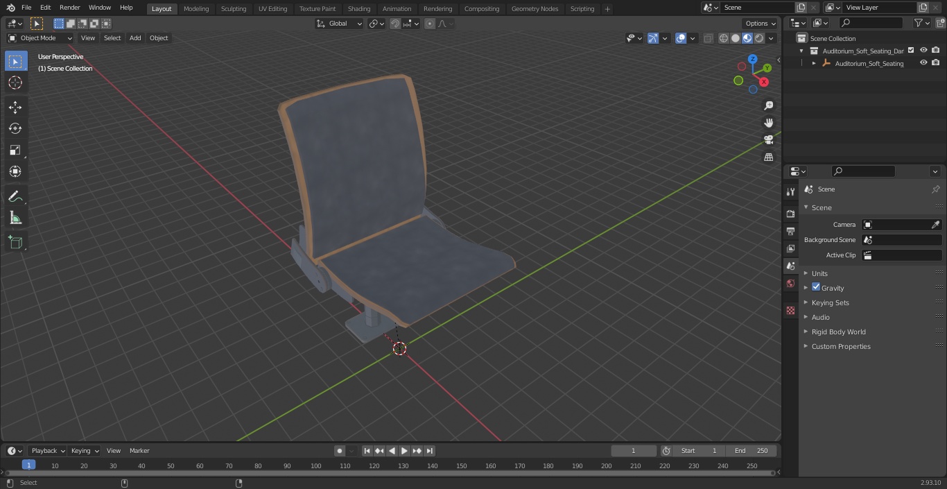
Task: Switch to Wireframe viewport shading
Action: click(724, 38)
